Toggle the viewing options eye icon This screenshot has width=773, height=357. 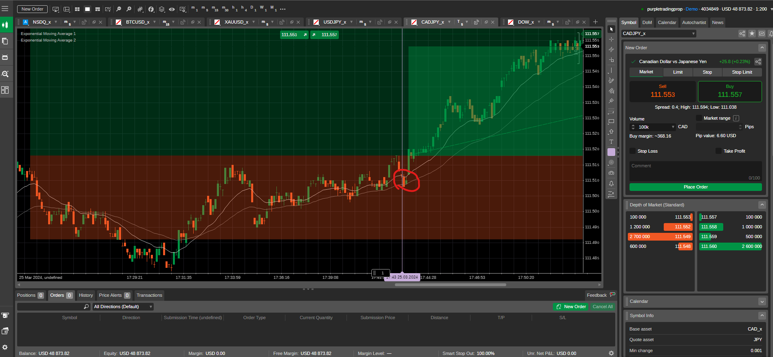pos(172,9)
